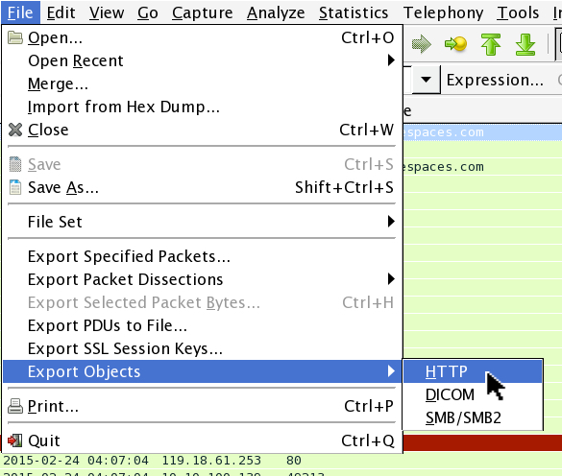Open the Statistics menu
The image size is (562, 476).
coord(354,12)
